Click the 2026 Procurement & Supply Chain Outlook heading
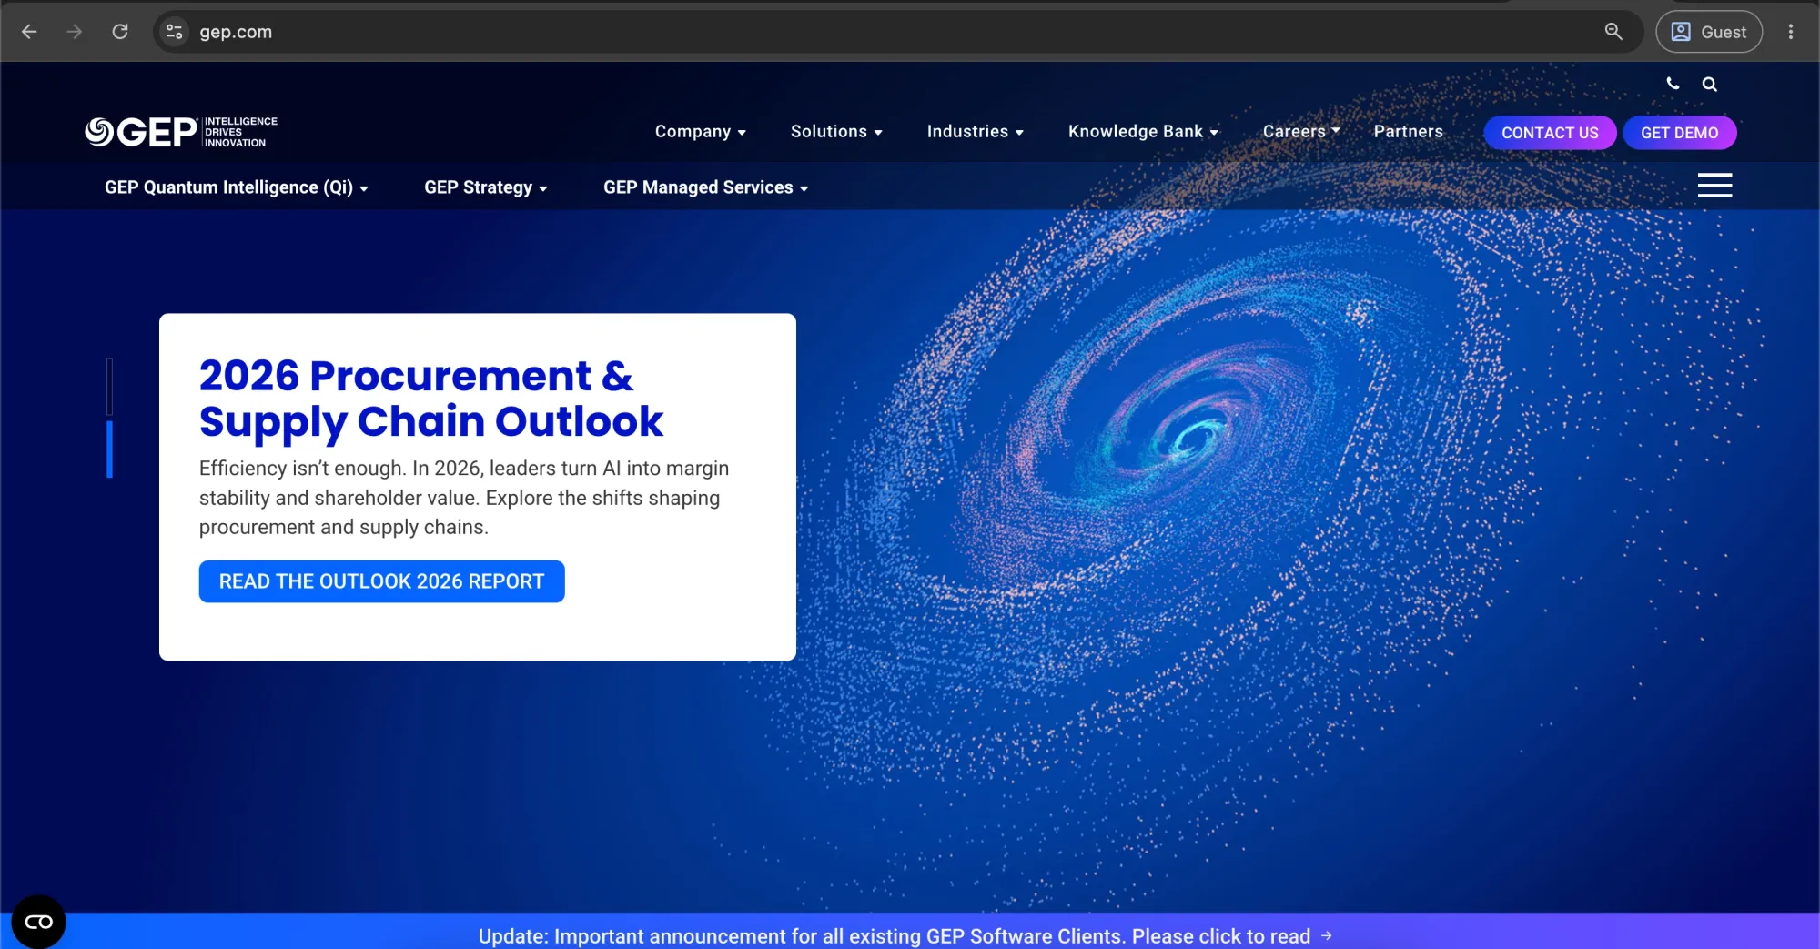The height and width of the screenshot is (949, 1820). (x=431, y=399)
